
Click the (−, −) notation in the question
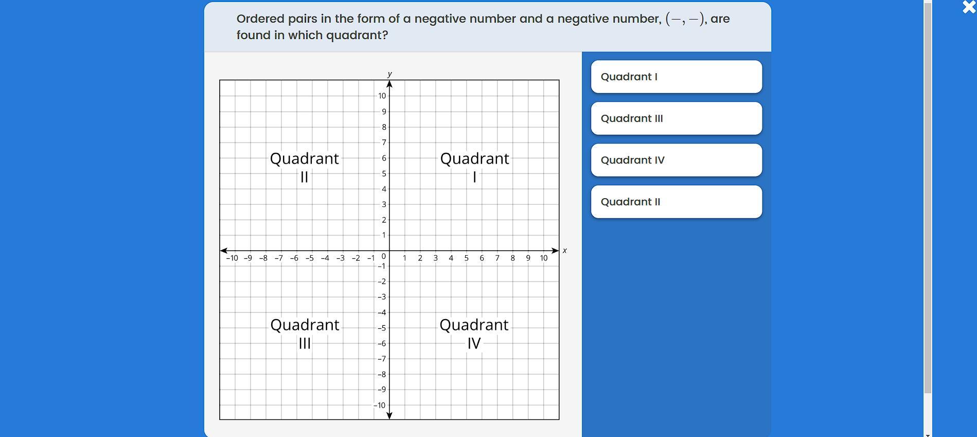pos(686,19)
